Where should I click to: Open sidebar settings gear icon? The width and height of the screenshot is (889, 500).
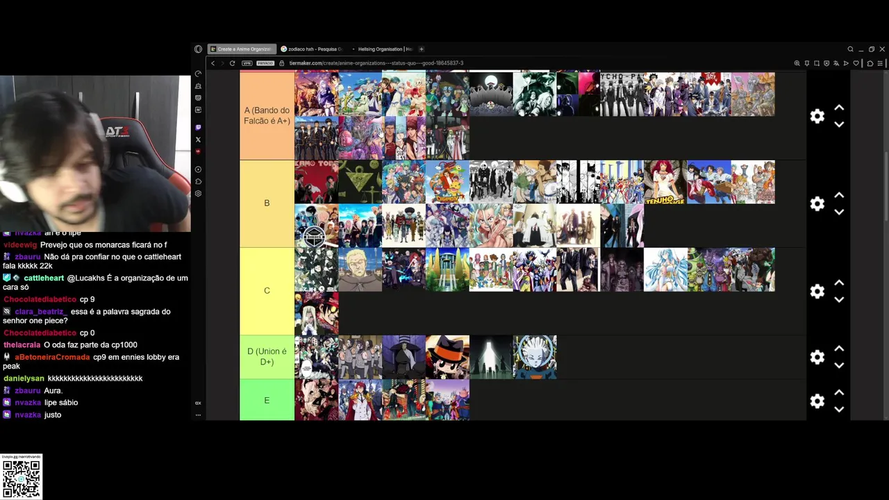[198, 194]
